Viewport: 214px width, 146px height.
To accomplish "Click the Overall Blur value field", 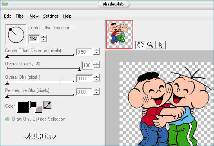I will pyautogui.click(x=84, y=79).
